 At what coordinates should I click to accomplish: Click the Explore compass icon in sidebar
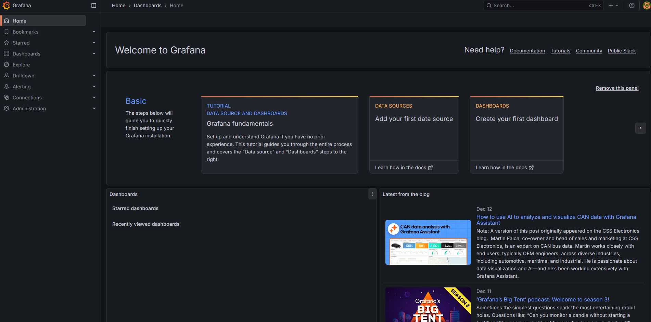(7, 65)
